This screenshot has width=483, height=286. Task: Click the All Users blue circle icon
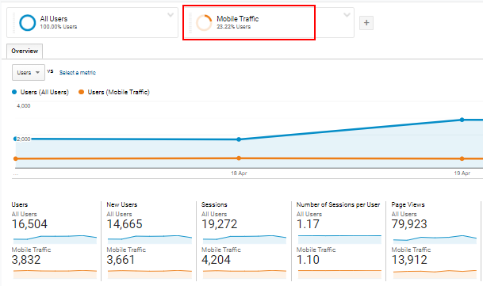[x=28, y=23]
